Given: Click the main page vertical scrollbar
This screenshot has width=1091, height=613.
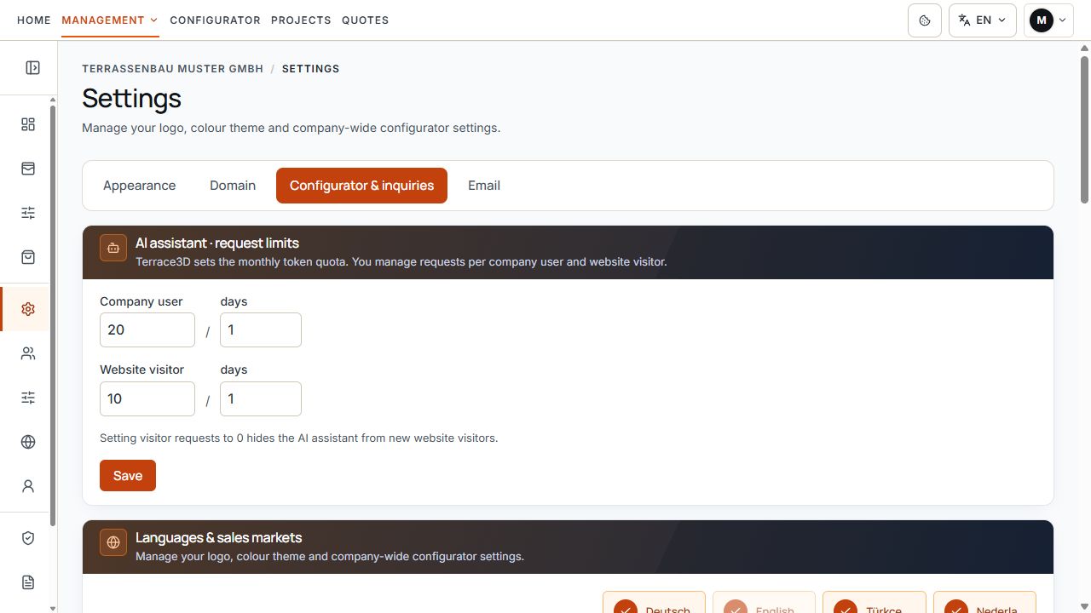Looking at the screenshot, I should [1084, 129].
